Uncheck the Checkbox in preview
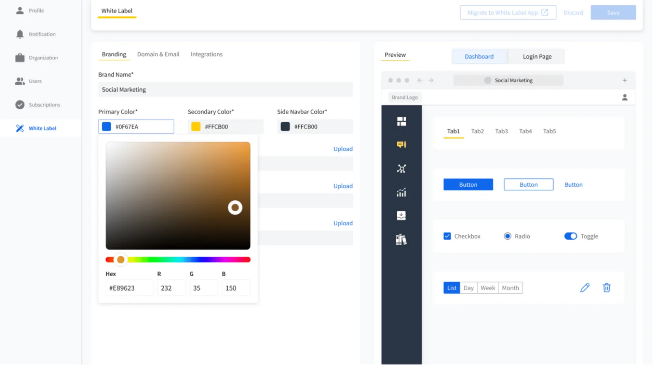Image resolution: width=653 pixels, height=365 pixels. click(x=447, y=236)
